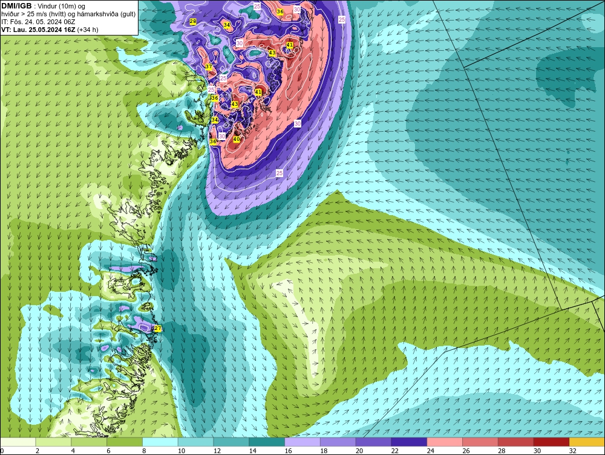Click legend scale value 22
This screenshot has height=455, width=605.
pos(394,451)
